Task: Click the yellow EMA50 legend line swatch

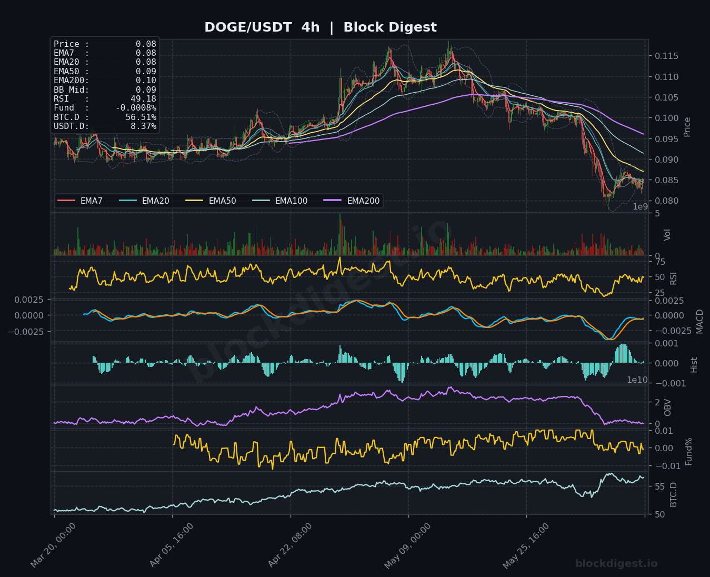Action: [195, 201]
